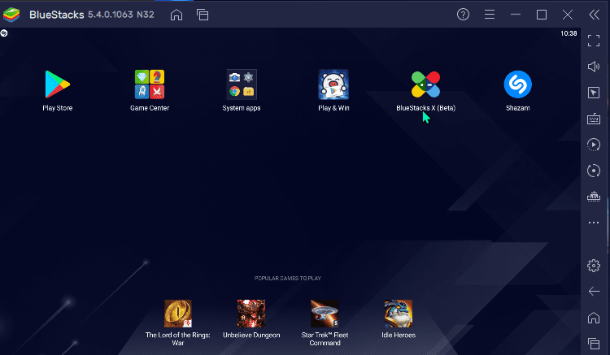Show more sidebar tools (three dots)
610x355 pixels.
tap(593, 223)
